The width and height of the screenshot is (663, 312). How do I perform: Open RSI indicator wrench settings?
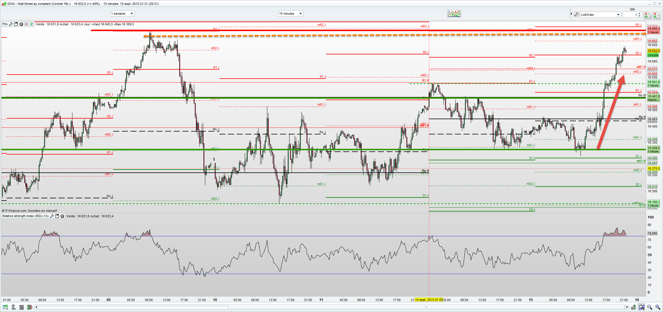pos(52,216)
